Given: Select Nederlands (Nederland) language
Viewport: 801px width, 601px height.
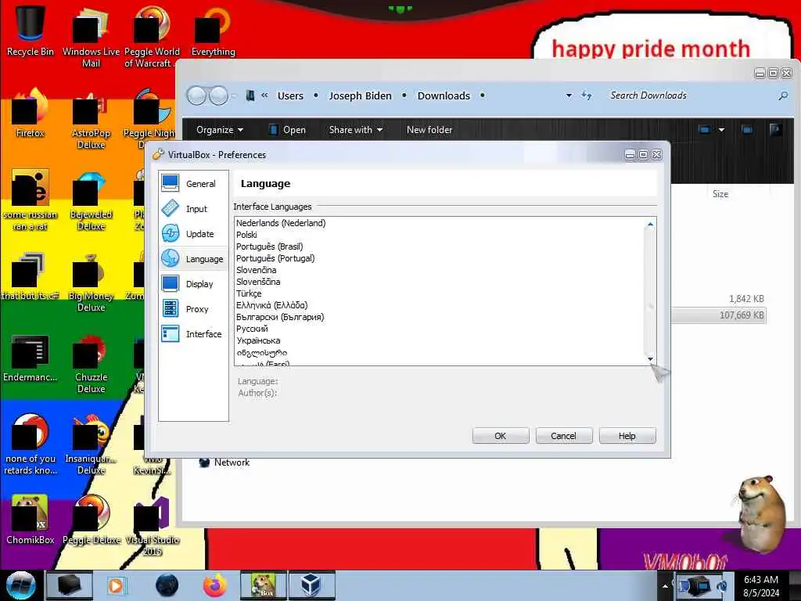Looking at the screenshot, I should pyautogui.click(x=281, y=223).
